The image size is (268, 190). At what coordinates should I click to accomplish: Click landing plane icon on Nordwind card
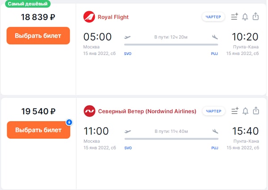click(x=215, y=131)
